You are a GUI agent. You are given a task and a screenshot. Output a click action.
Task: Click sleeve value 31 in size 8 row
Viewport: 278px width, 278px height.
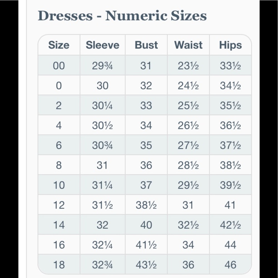point(102,165)
